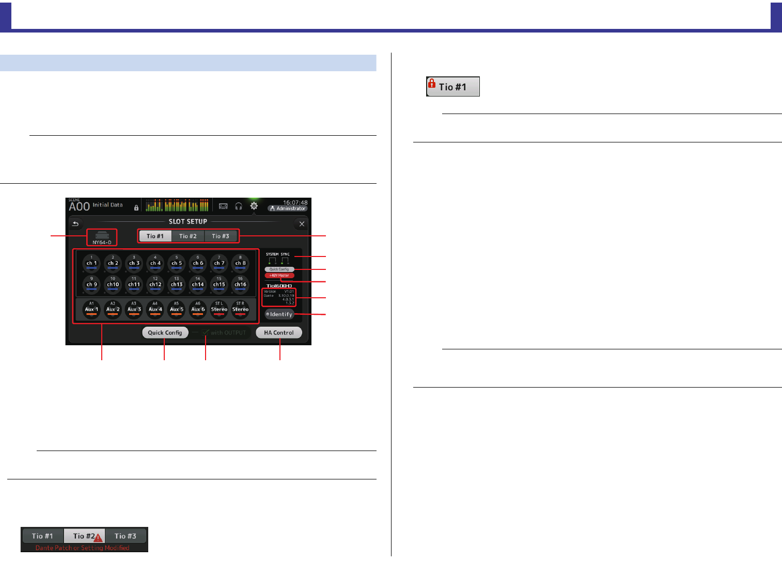Tap the red +48V Master indicator

[279, 276]
